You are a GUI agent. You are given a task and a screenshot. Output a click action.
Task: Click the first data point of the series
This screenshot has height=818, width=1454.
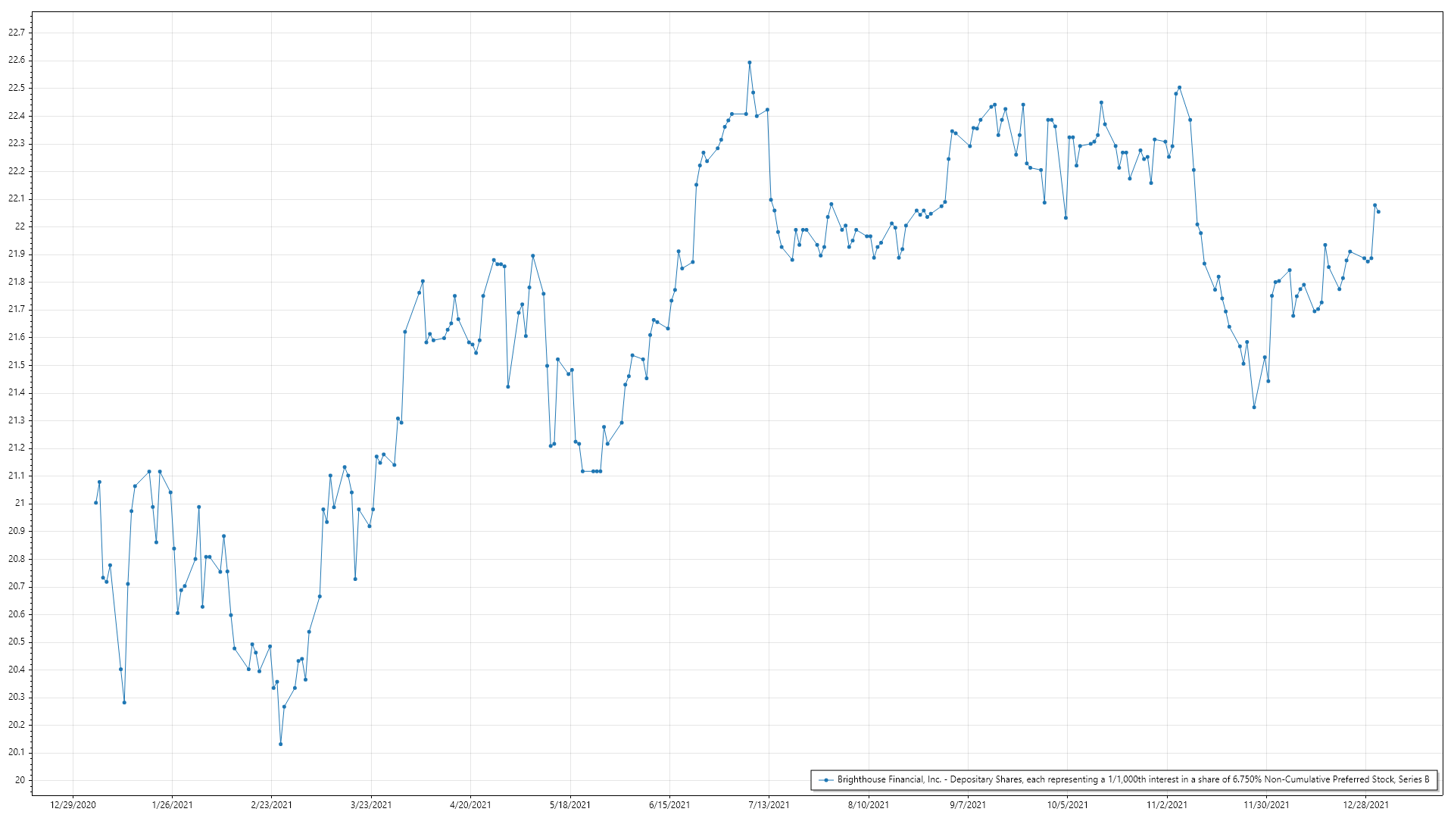pos(96,503)
